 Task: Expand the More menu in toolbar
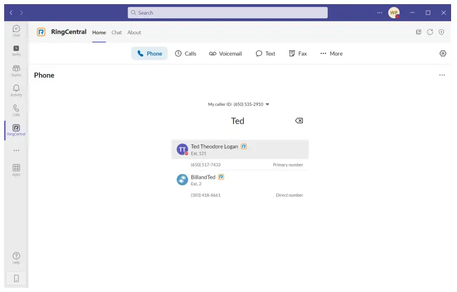coord(331,53)
